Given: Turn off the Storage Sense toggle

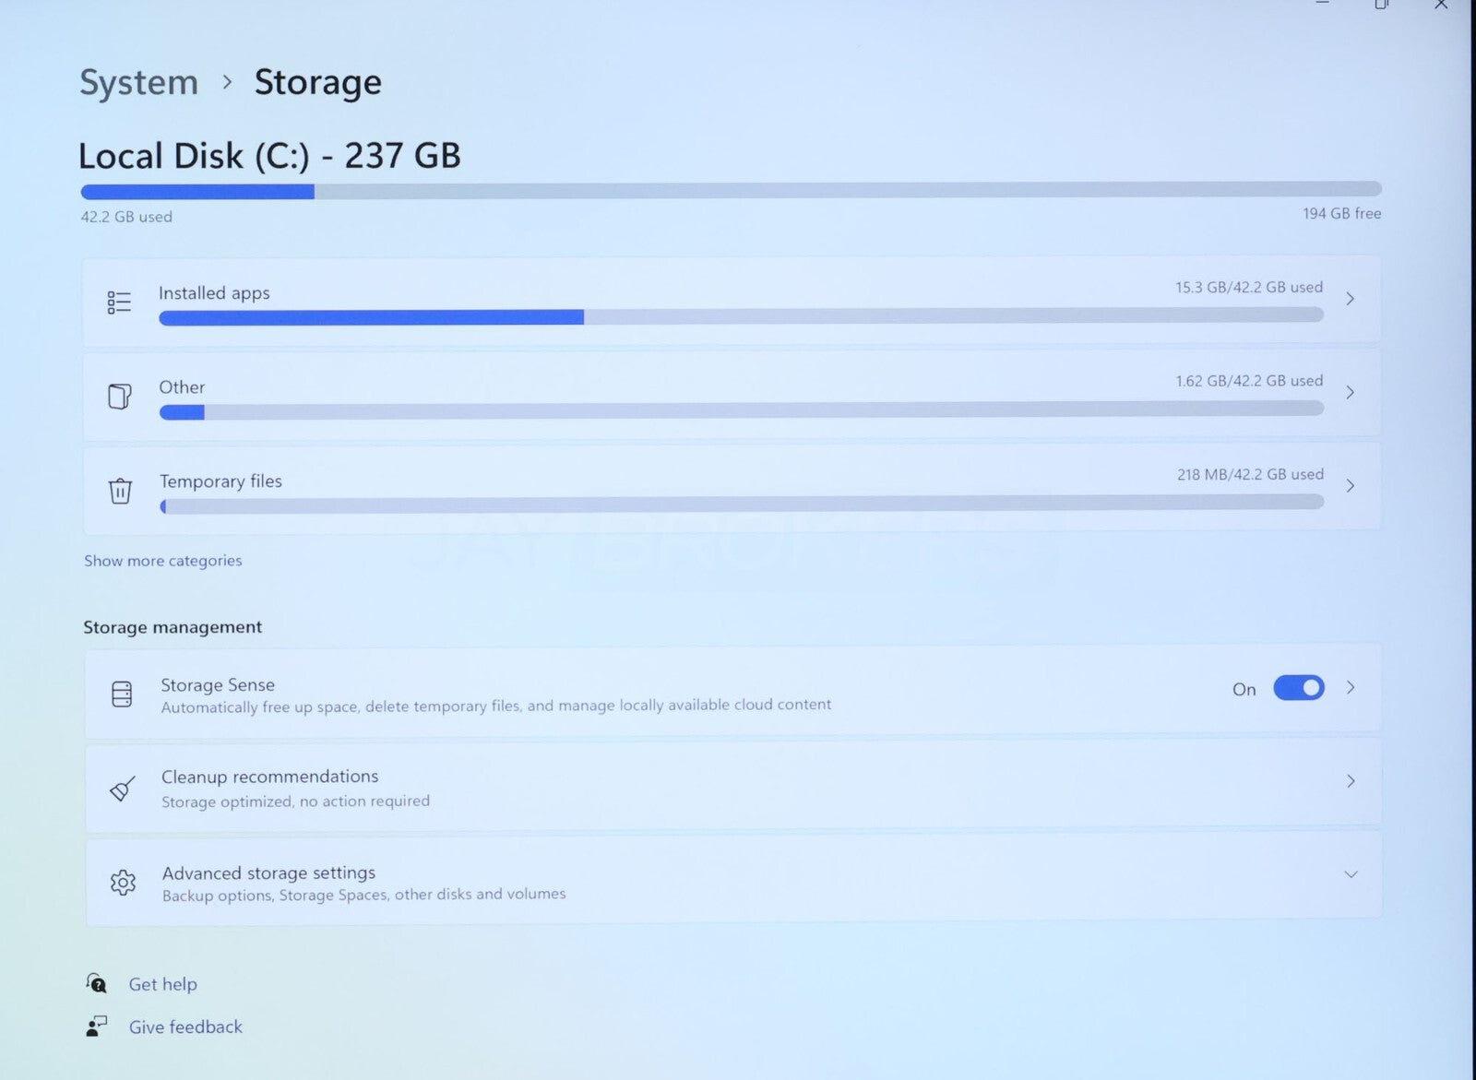Looking at the screenshot, I should pos(1299,688).
